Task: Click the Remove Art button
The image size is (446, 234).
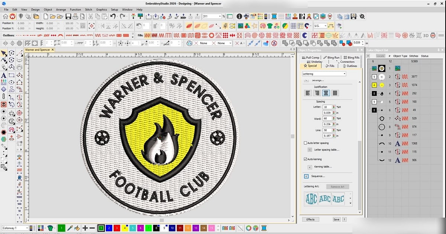Action: (x=337, y=187)
